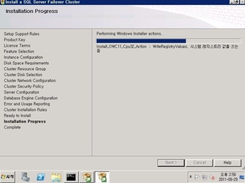Select the Complete step
Viewport: 245px width, 183px height.
pyautogui.click(x=12, y=127)
